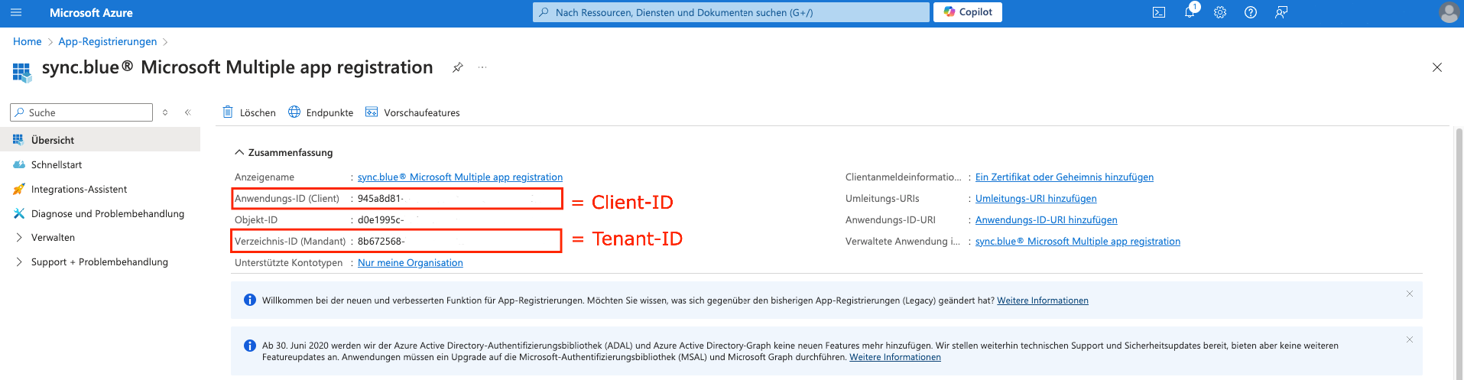Click the Schnellstart cloud icon
This screenshot has width=1464, height=380.
point(19,164)
